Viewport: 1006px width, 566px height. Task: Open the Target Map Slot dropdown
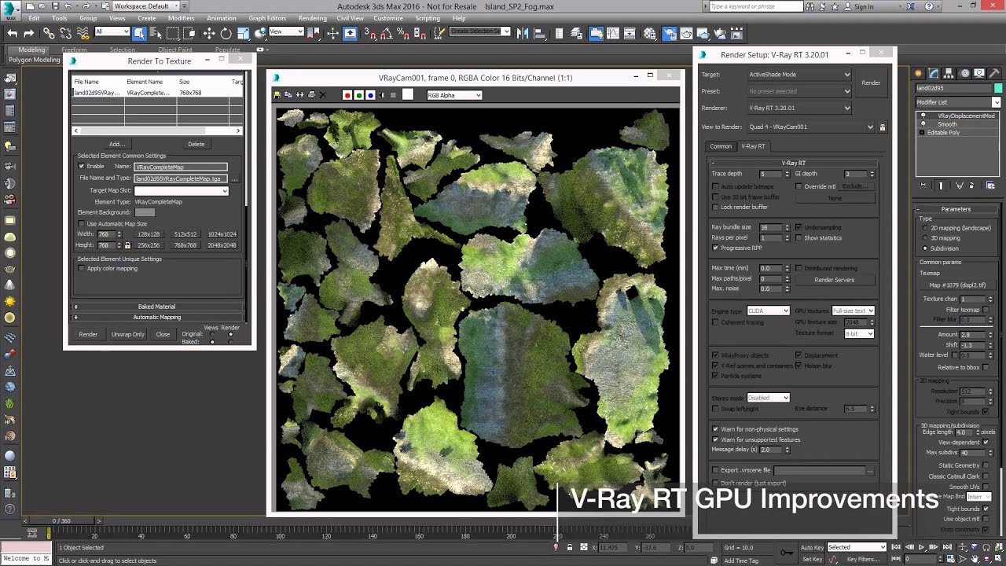181,191
